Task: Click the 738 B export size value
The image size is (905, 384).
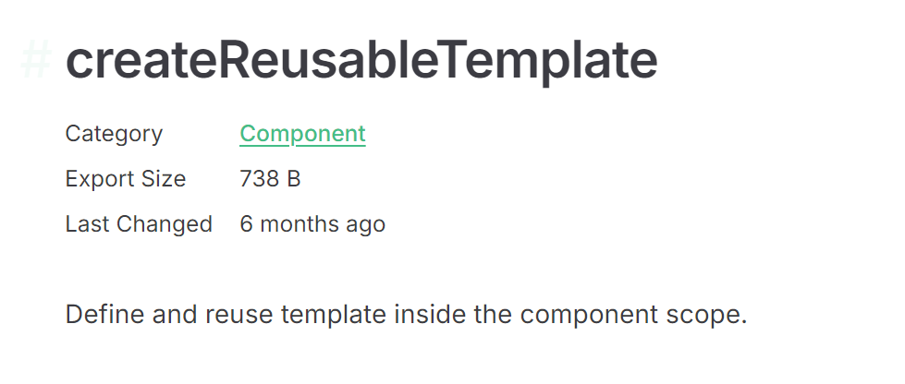Action: pyautogui.click(x=270, y=179)
